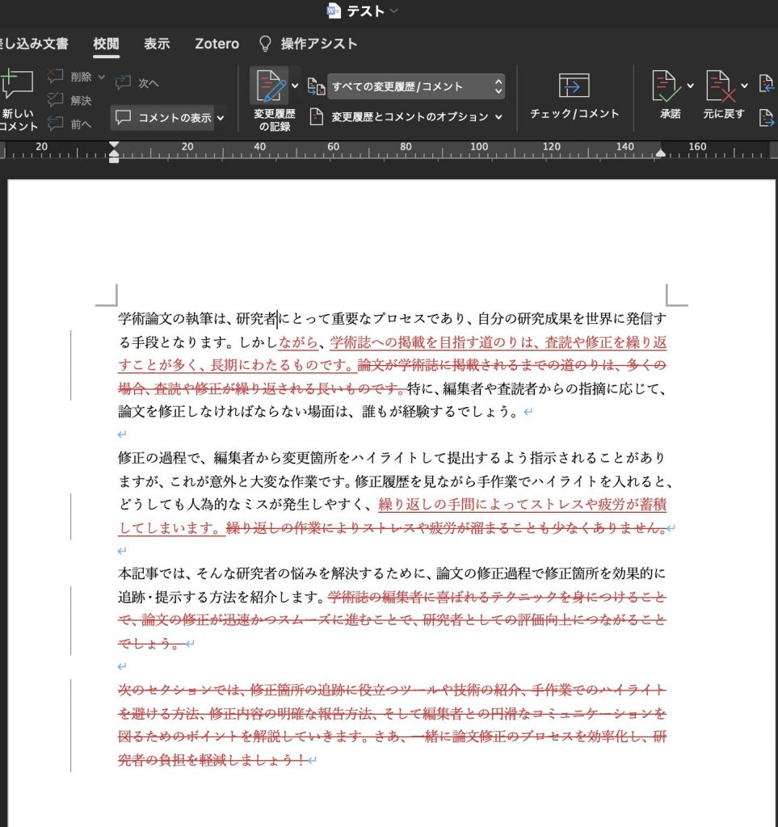
Task: Reject the change with 元に戻す icon
Action: point(718,86)
